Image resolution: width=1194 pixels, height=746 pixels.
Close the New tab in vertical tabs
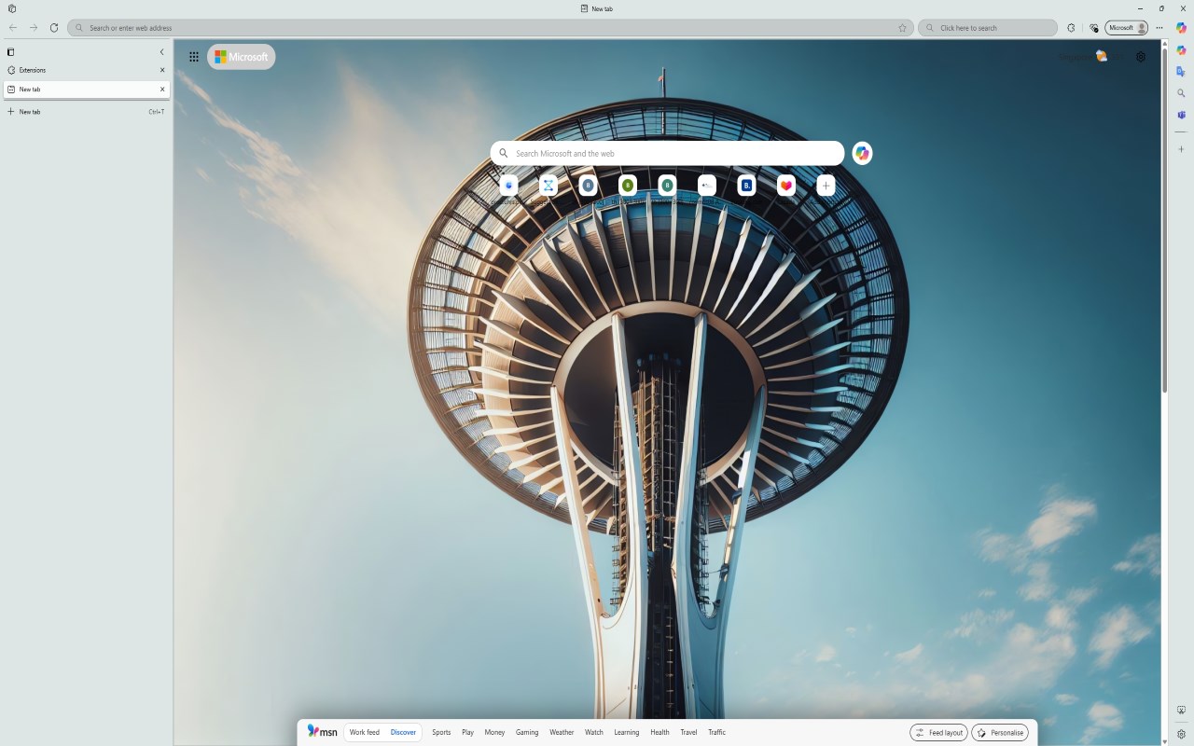[162, 90]
